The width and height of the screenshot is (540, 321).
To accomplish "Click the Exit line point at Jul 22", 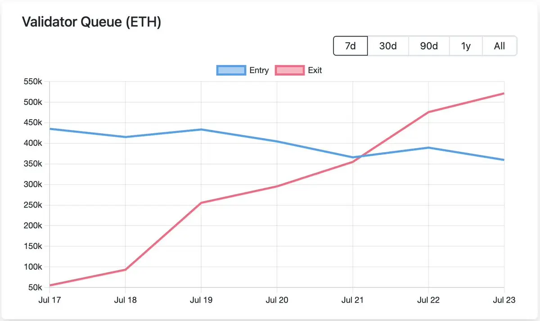I will point(428,112).
